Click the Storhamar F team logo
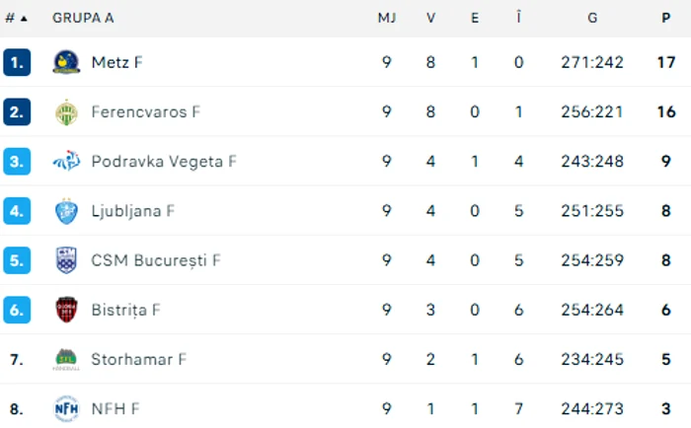This screenshot has height=428, width=691. (66, 359)
